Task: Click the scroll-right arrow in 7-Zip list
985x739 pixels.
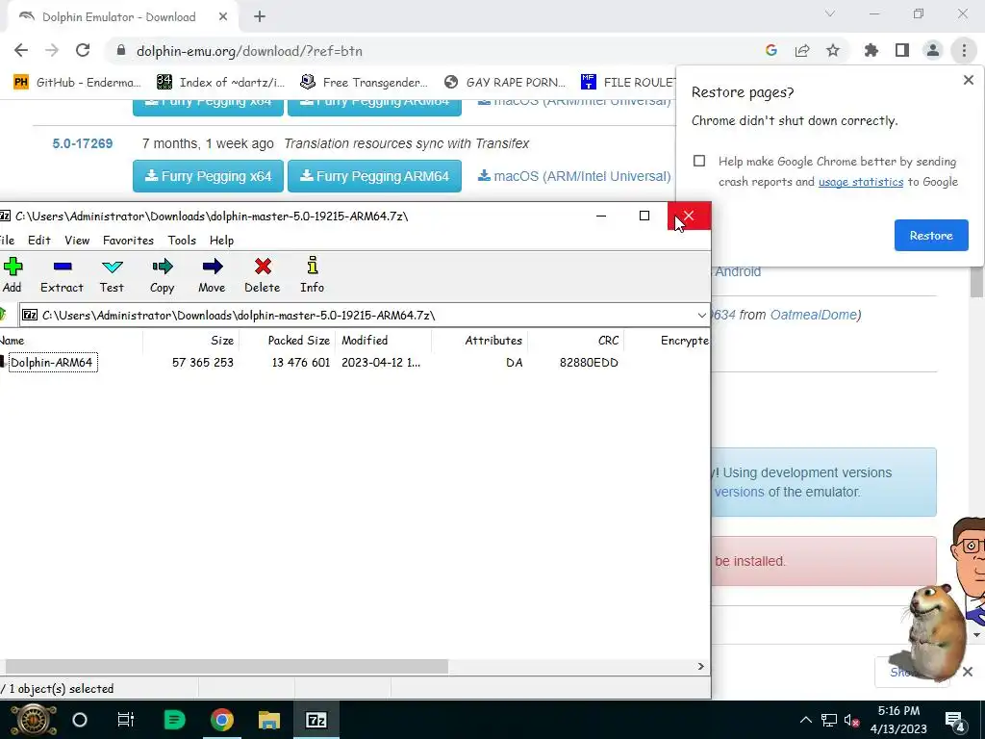Action: 701,666
